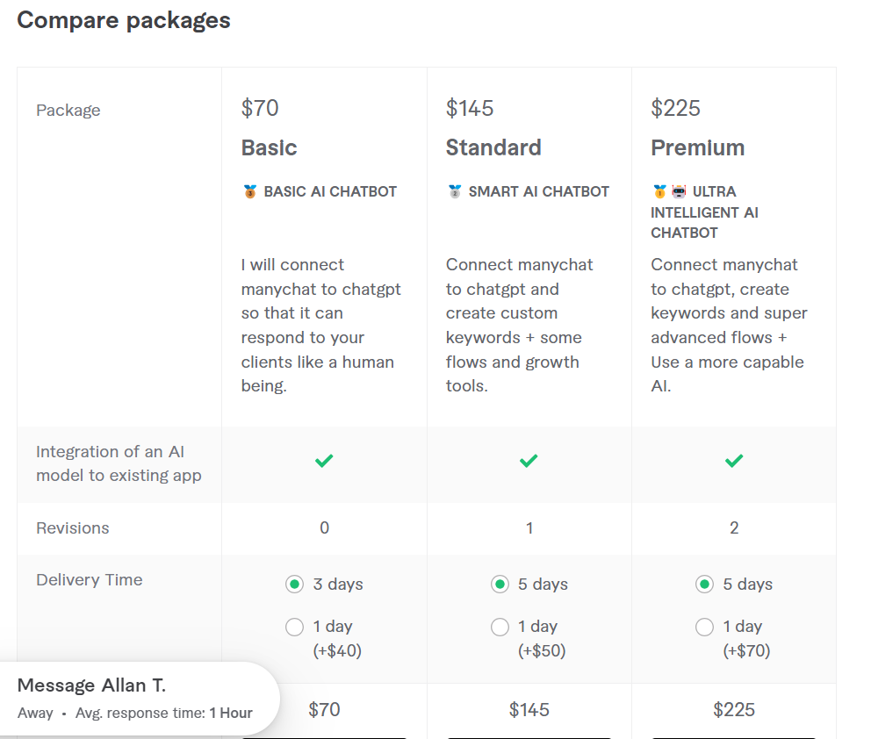Viewport: 871px width, 739px height.
Task: Click the silver medal icon beside Smart AI Chatbot
Action: tap(455, 191)
